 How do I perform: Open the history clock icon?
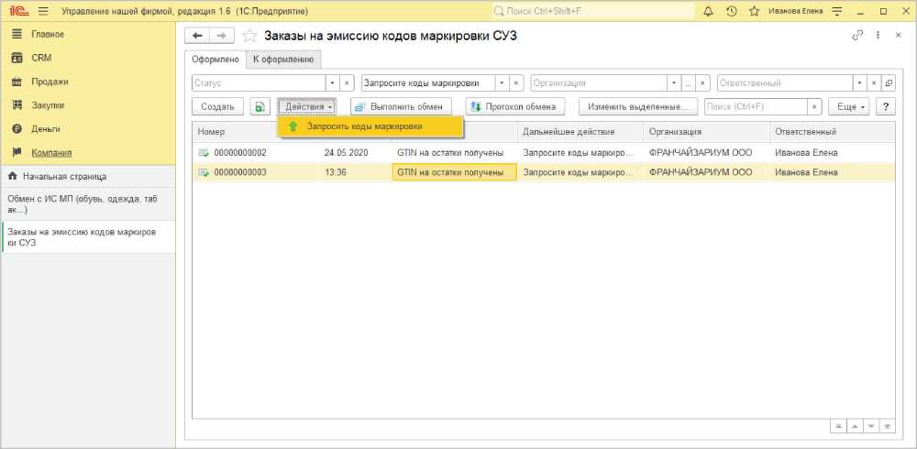(731, 11)
